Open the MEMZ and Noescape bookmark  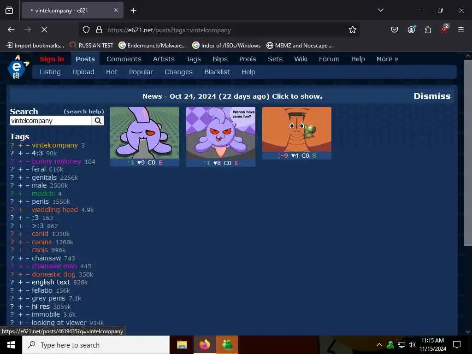point(300,46)
